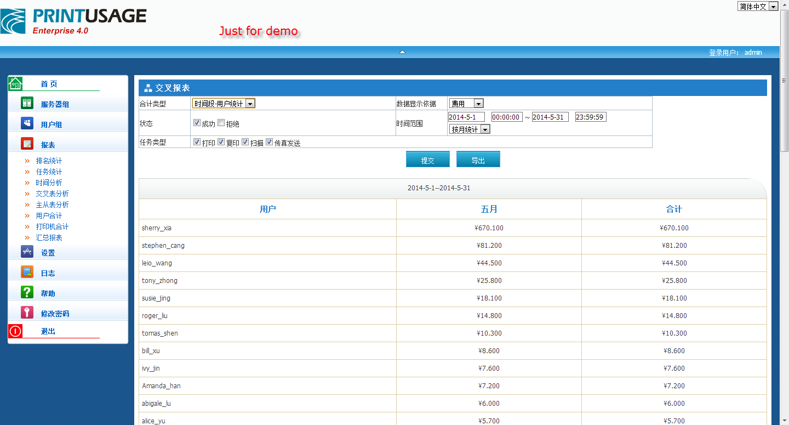Click the end time field 23:59:59
The width and height of the screenshot is (789, 425).
(x=591, y=117)
